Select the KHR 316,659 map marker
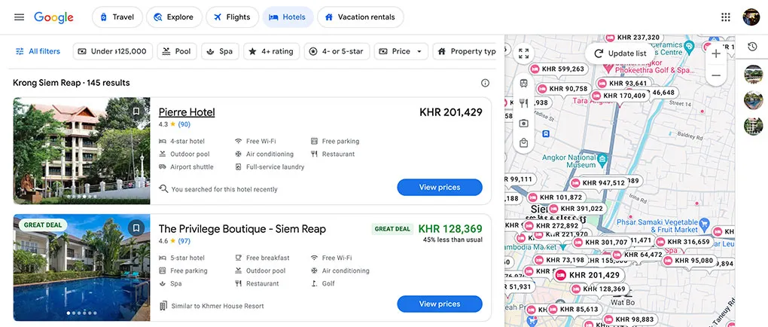 [x=684, y=242]
